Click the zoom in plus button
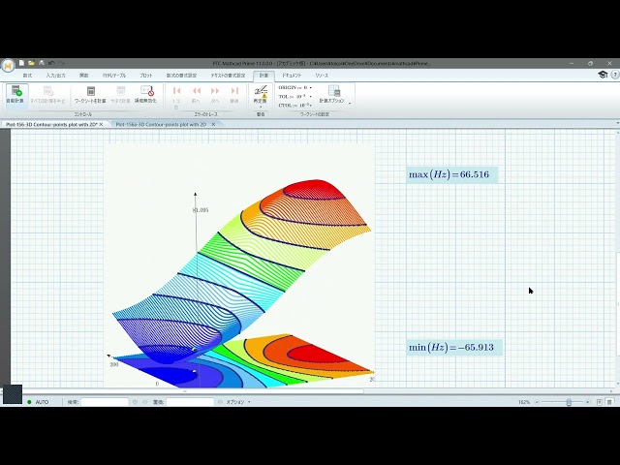The width and height of the screenshot is (620, 465). point(588,402)
